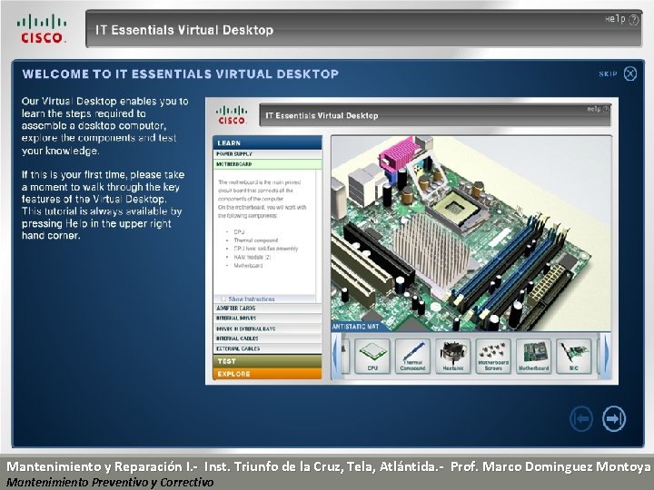Expand the External Cables section
The image size is (654, 490).
tap(267, 348)
